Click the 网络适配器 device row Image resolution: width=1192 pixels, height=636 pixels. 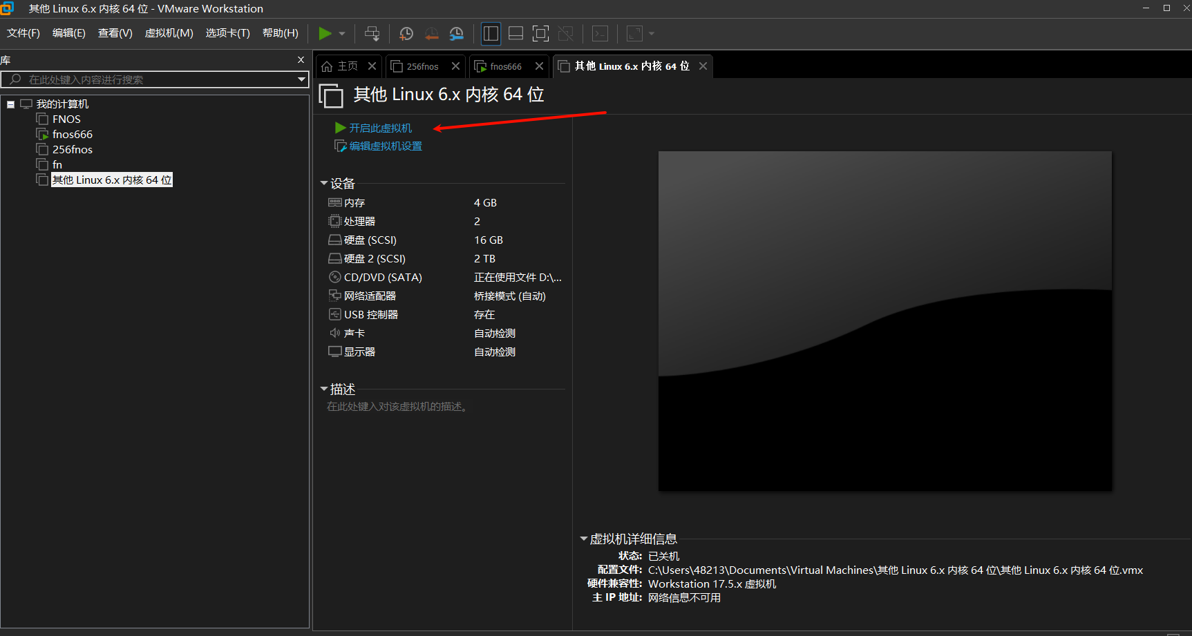pyautogui.click(x=446, y=296)
